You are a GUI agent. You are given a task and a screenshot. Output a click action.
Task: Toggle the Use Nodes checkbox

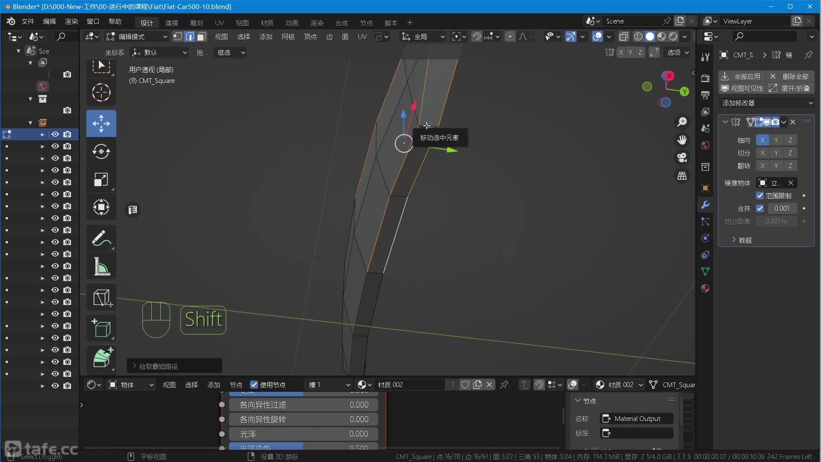click(254, 385)
